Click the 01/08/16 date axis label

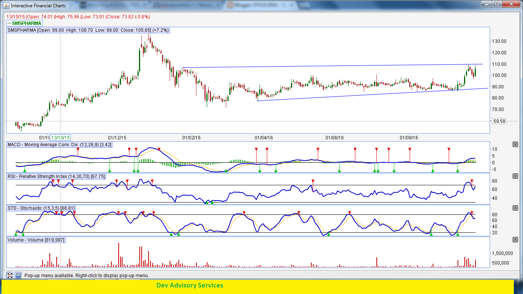pos(409,137)
